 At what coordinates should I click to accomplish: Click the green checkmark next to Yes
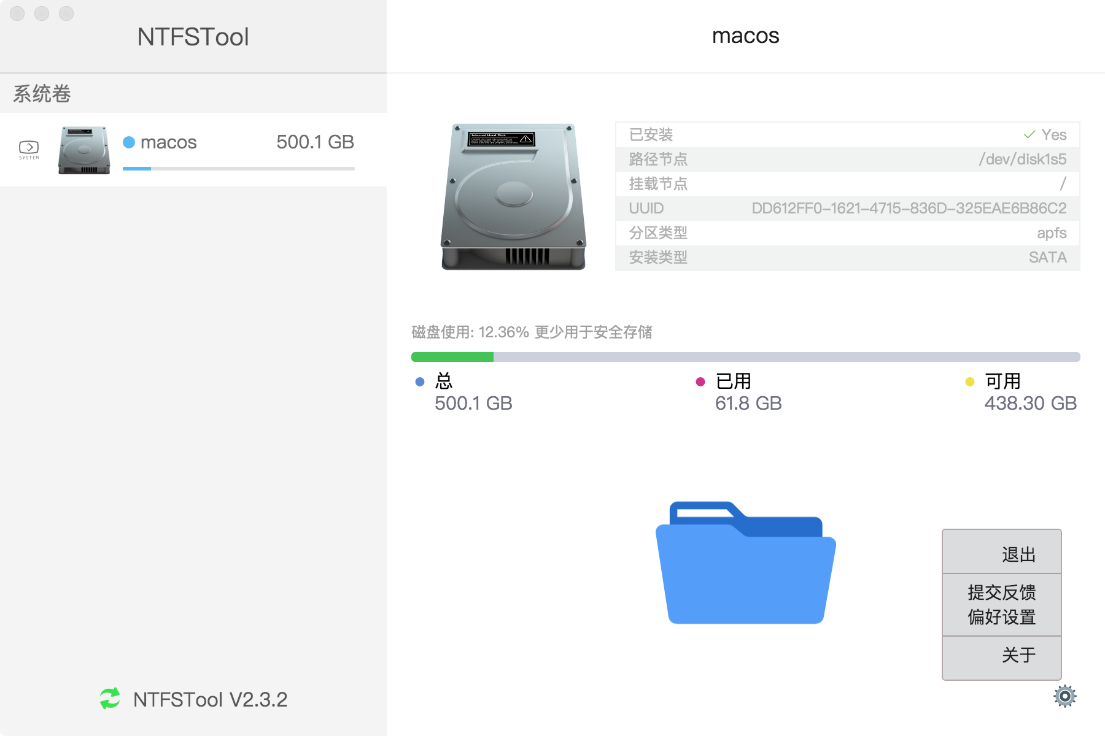point(1029,134)
